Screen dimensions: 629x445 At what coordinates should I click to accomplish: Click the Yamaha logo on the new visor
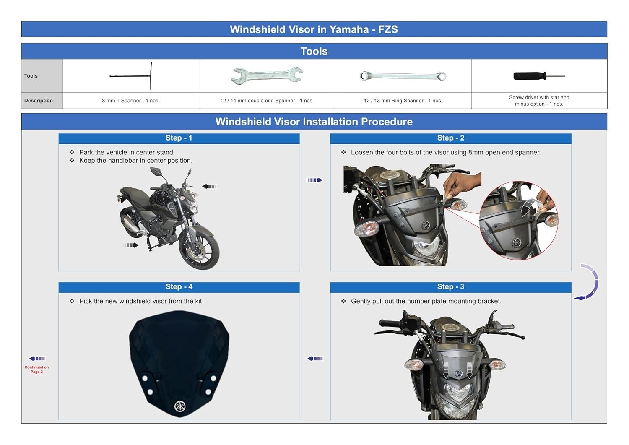point(180,406)
